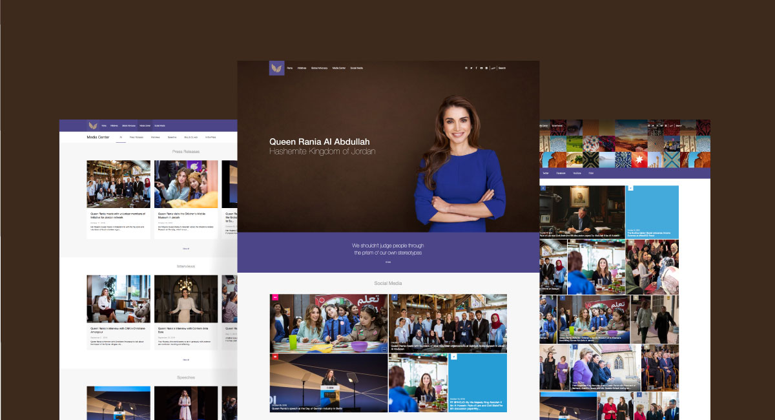Click the Jordan star flag tile in the mosaic banner

pyautogui.click(x=639, y=160)
